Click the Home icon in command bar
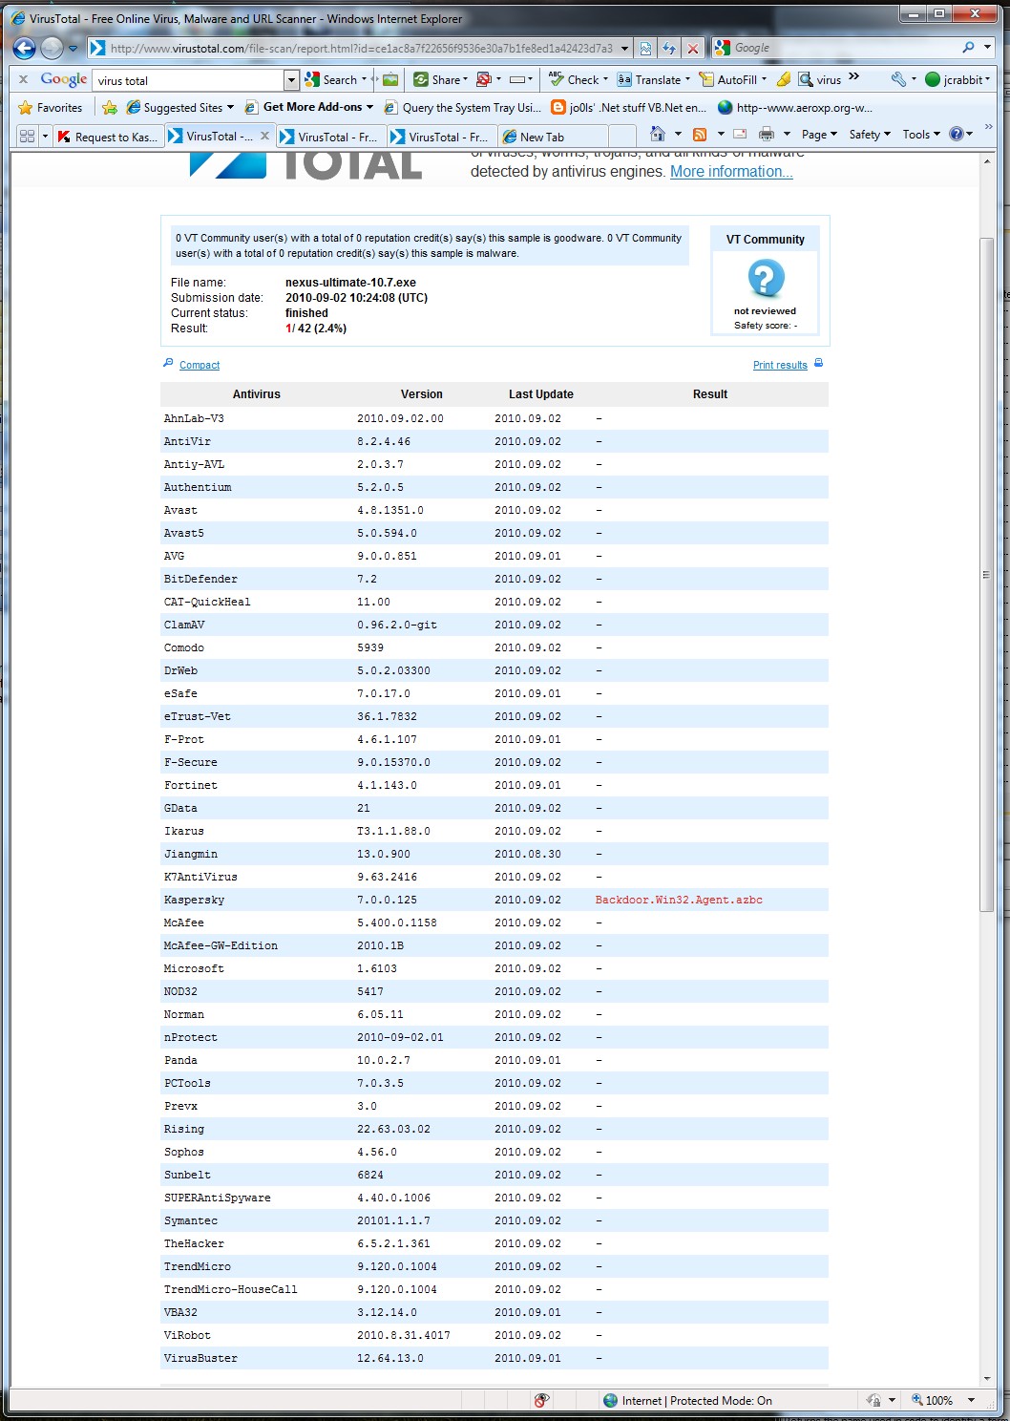Viewport: 1010px width, 1421px height. (x=657, y=135)
